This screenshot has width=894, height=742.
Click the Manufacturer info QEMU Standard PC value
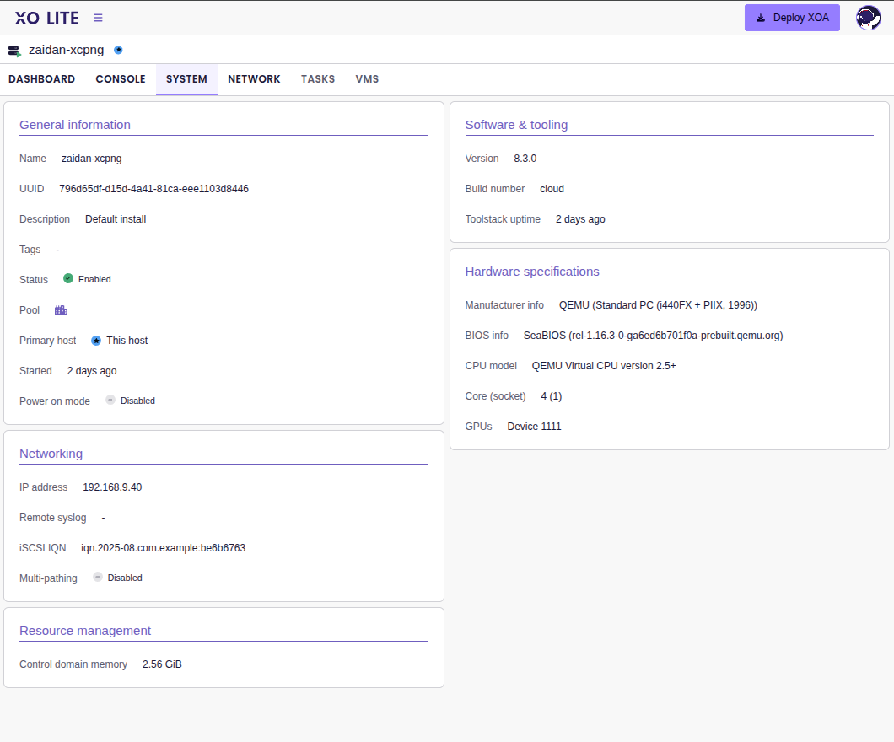pos(658,305)
